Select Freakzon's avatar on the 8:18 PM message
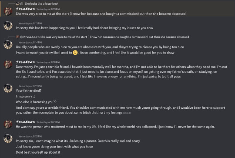The height and width of the screenshot is (158, 235). pyautogui.click(x=8, y=64)
